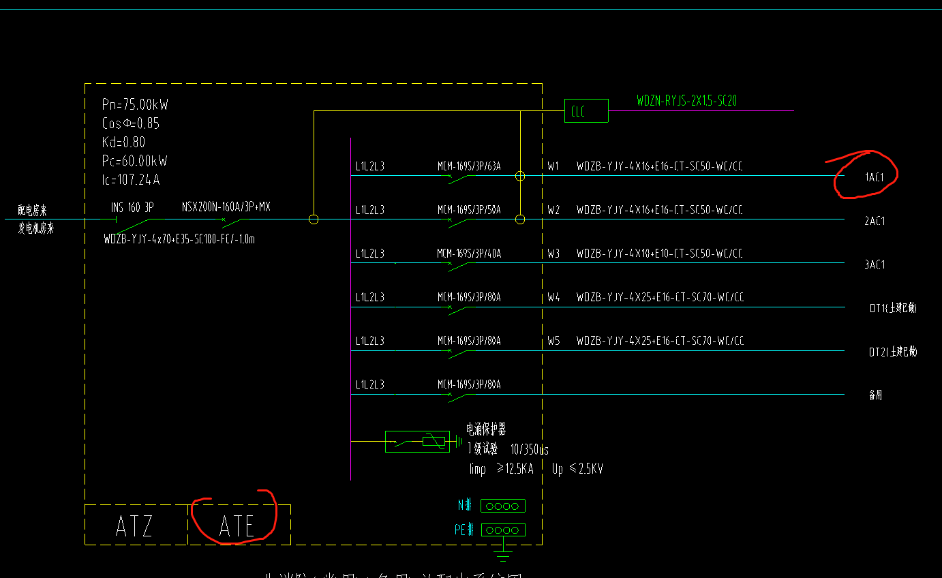Viewport: 942px width, 578px height.
Task: Pick the WDZB-YJY-4x70+E35-SC100-FC/-1.0m cable text
Action: coord(179,239)
